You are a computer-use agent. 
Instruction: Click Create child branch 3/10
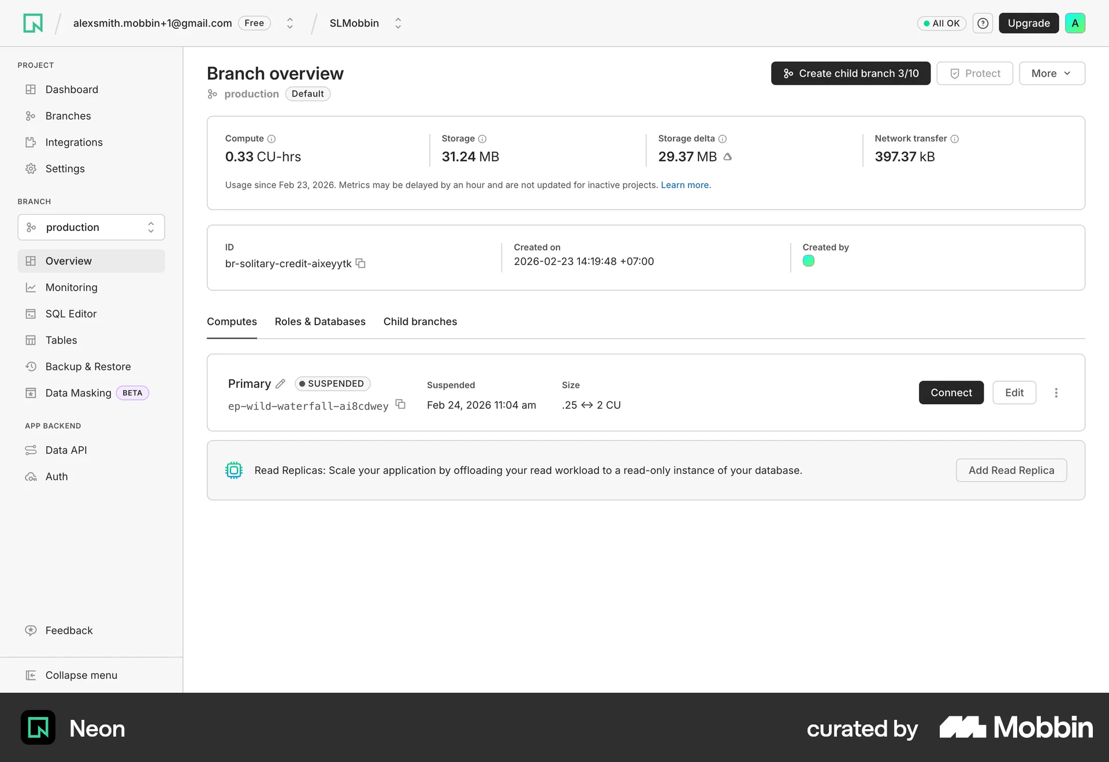click(850, 73)
